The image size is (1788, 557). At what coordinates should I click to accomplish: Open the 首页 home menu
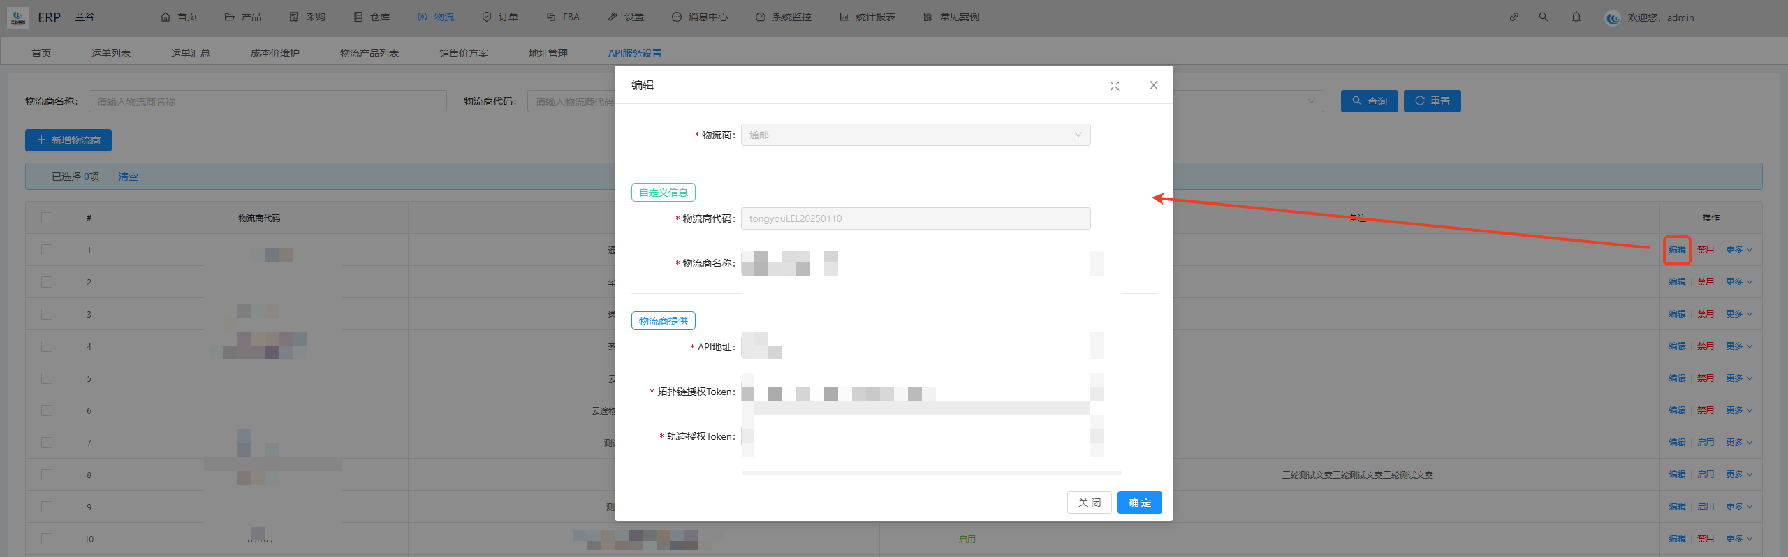click(179, 17)
